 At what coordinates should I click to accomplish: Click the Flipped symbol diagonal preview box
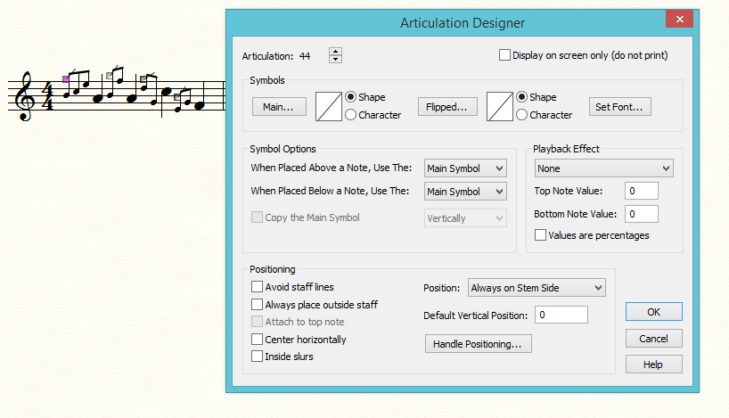[499, 106]
